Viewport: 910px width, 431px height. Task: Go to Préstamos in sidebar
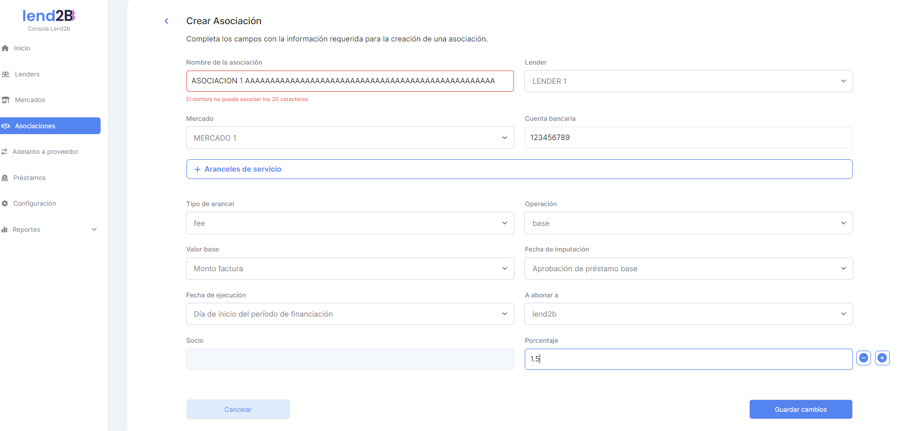click(29, 178)
